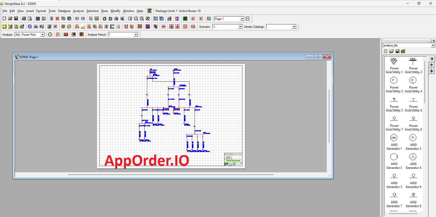Open the Vendor Catalogs dropdown
This screenshot has height=217, width=436.
(294, 27)
